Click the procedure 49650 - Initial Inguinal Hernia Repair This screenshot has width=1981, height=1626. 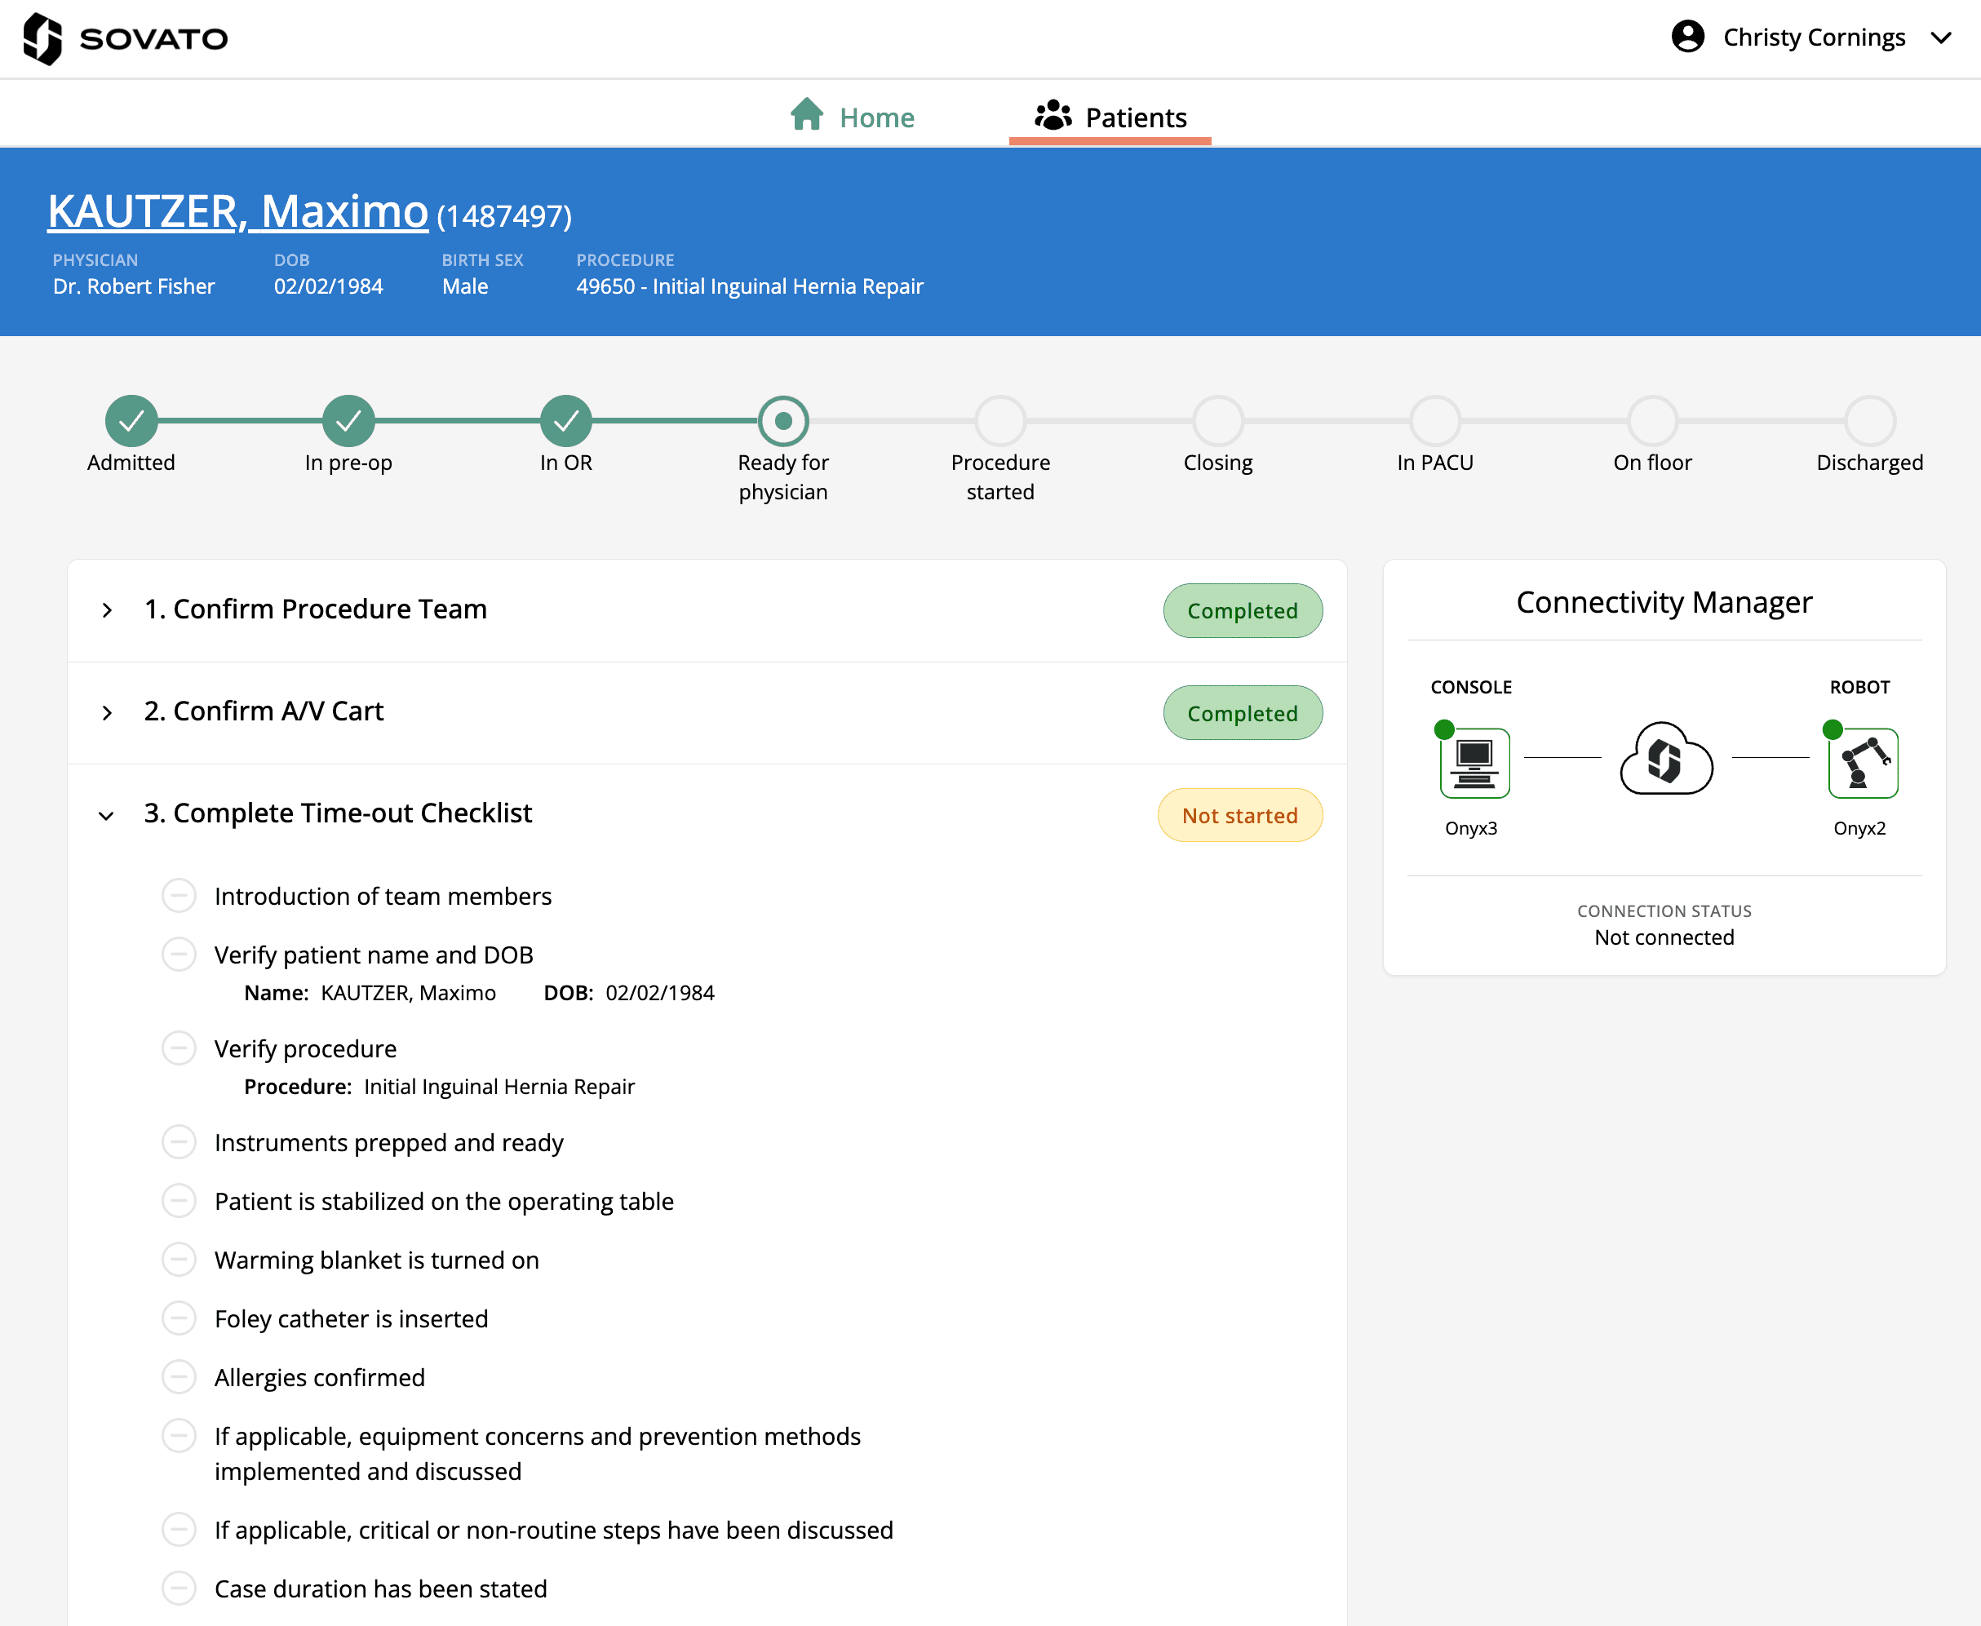click(749, 286)
